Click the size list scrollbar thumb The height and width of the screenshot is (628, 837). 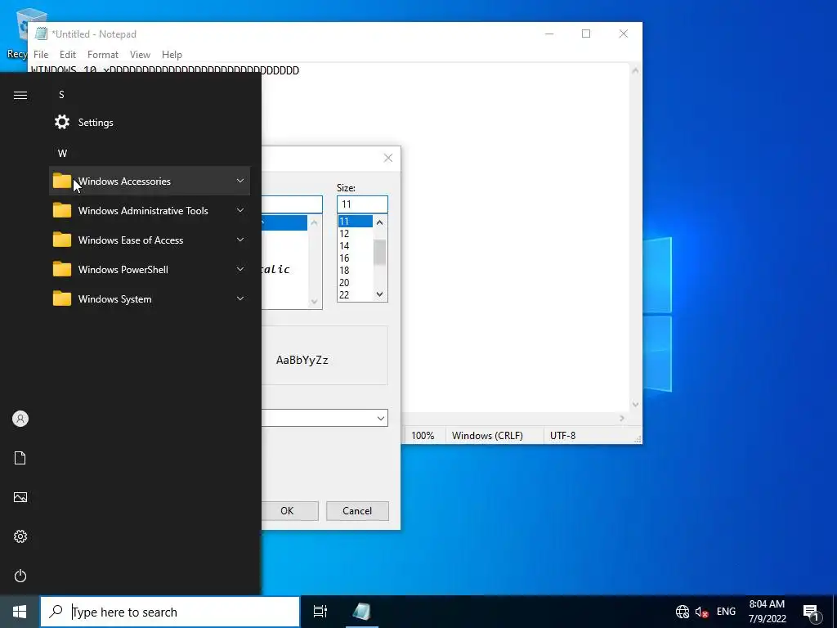point(379,252)
